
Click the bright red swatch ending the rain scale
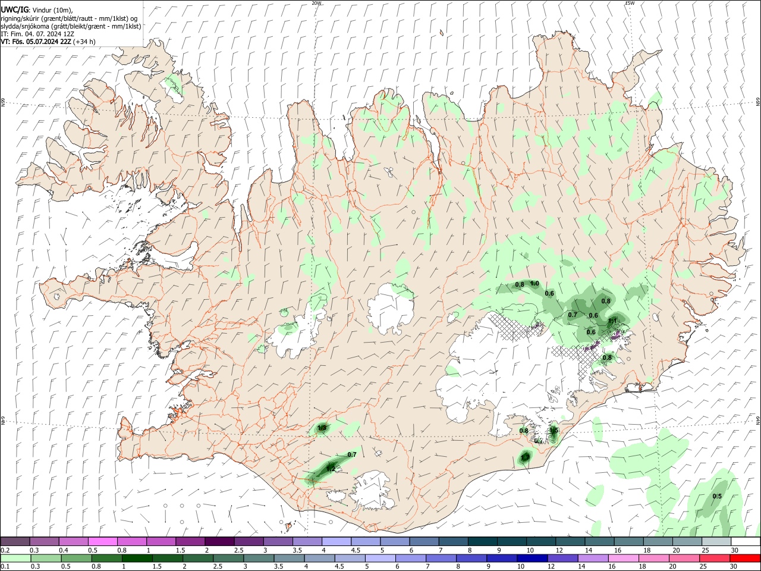746,559
